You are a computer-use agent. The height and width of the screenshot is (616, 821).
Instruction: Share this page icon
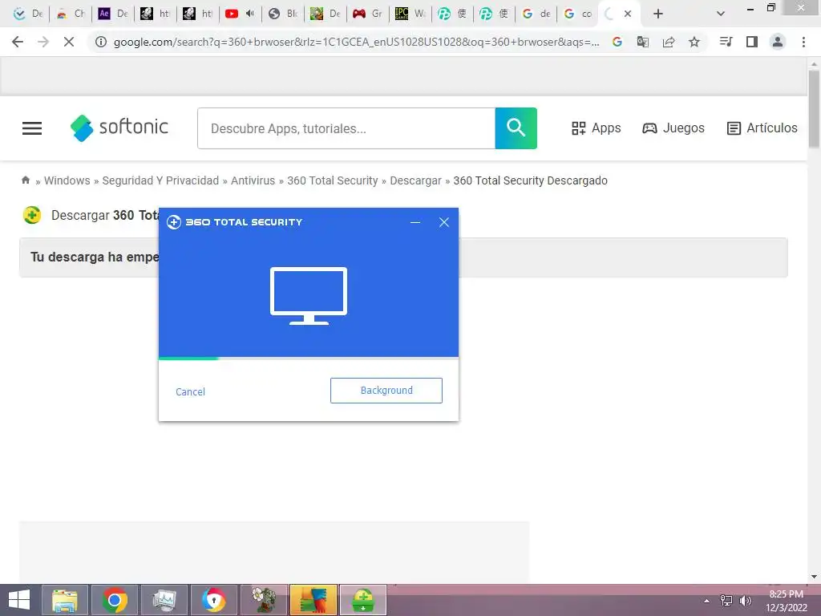669,42
